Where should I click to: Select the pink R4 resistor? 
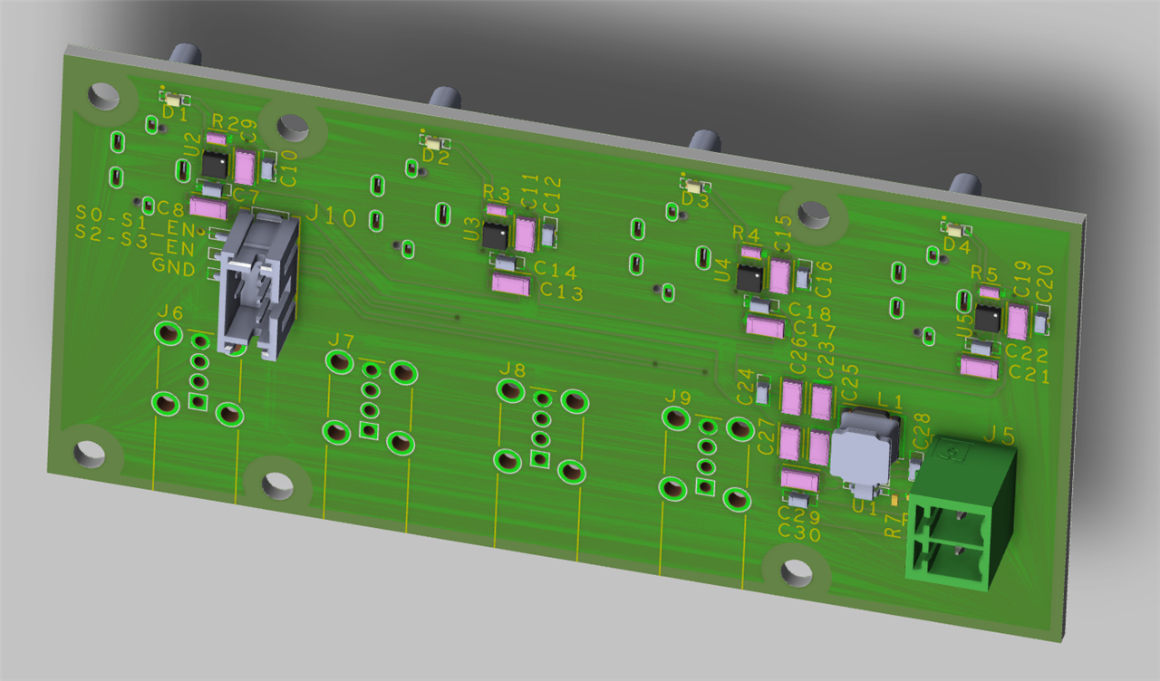[x=750, y=253]
